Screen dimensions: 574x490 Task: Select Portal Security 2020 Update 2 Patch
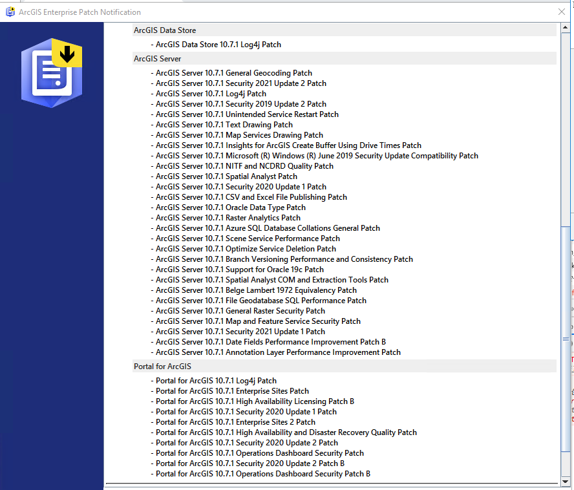(245, 443)
